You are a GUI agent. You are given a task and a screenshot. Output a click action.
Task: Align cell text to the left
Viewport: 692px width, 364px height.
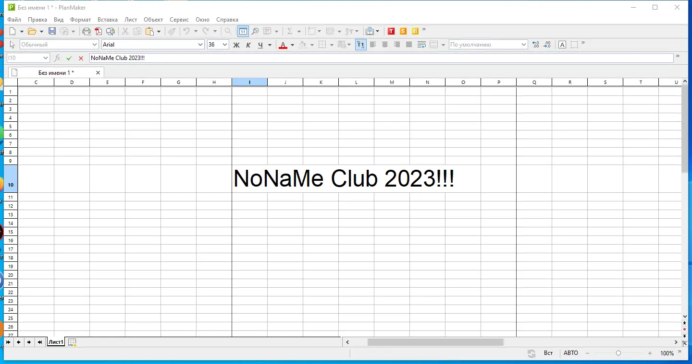pos(373,45)
